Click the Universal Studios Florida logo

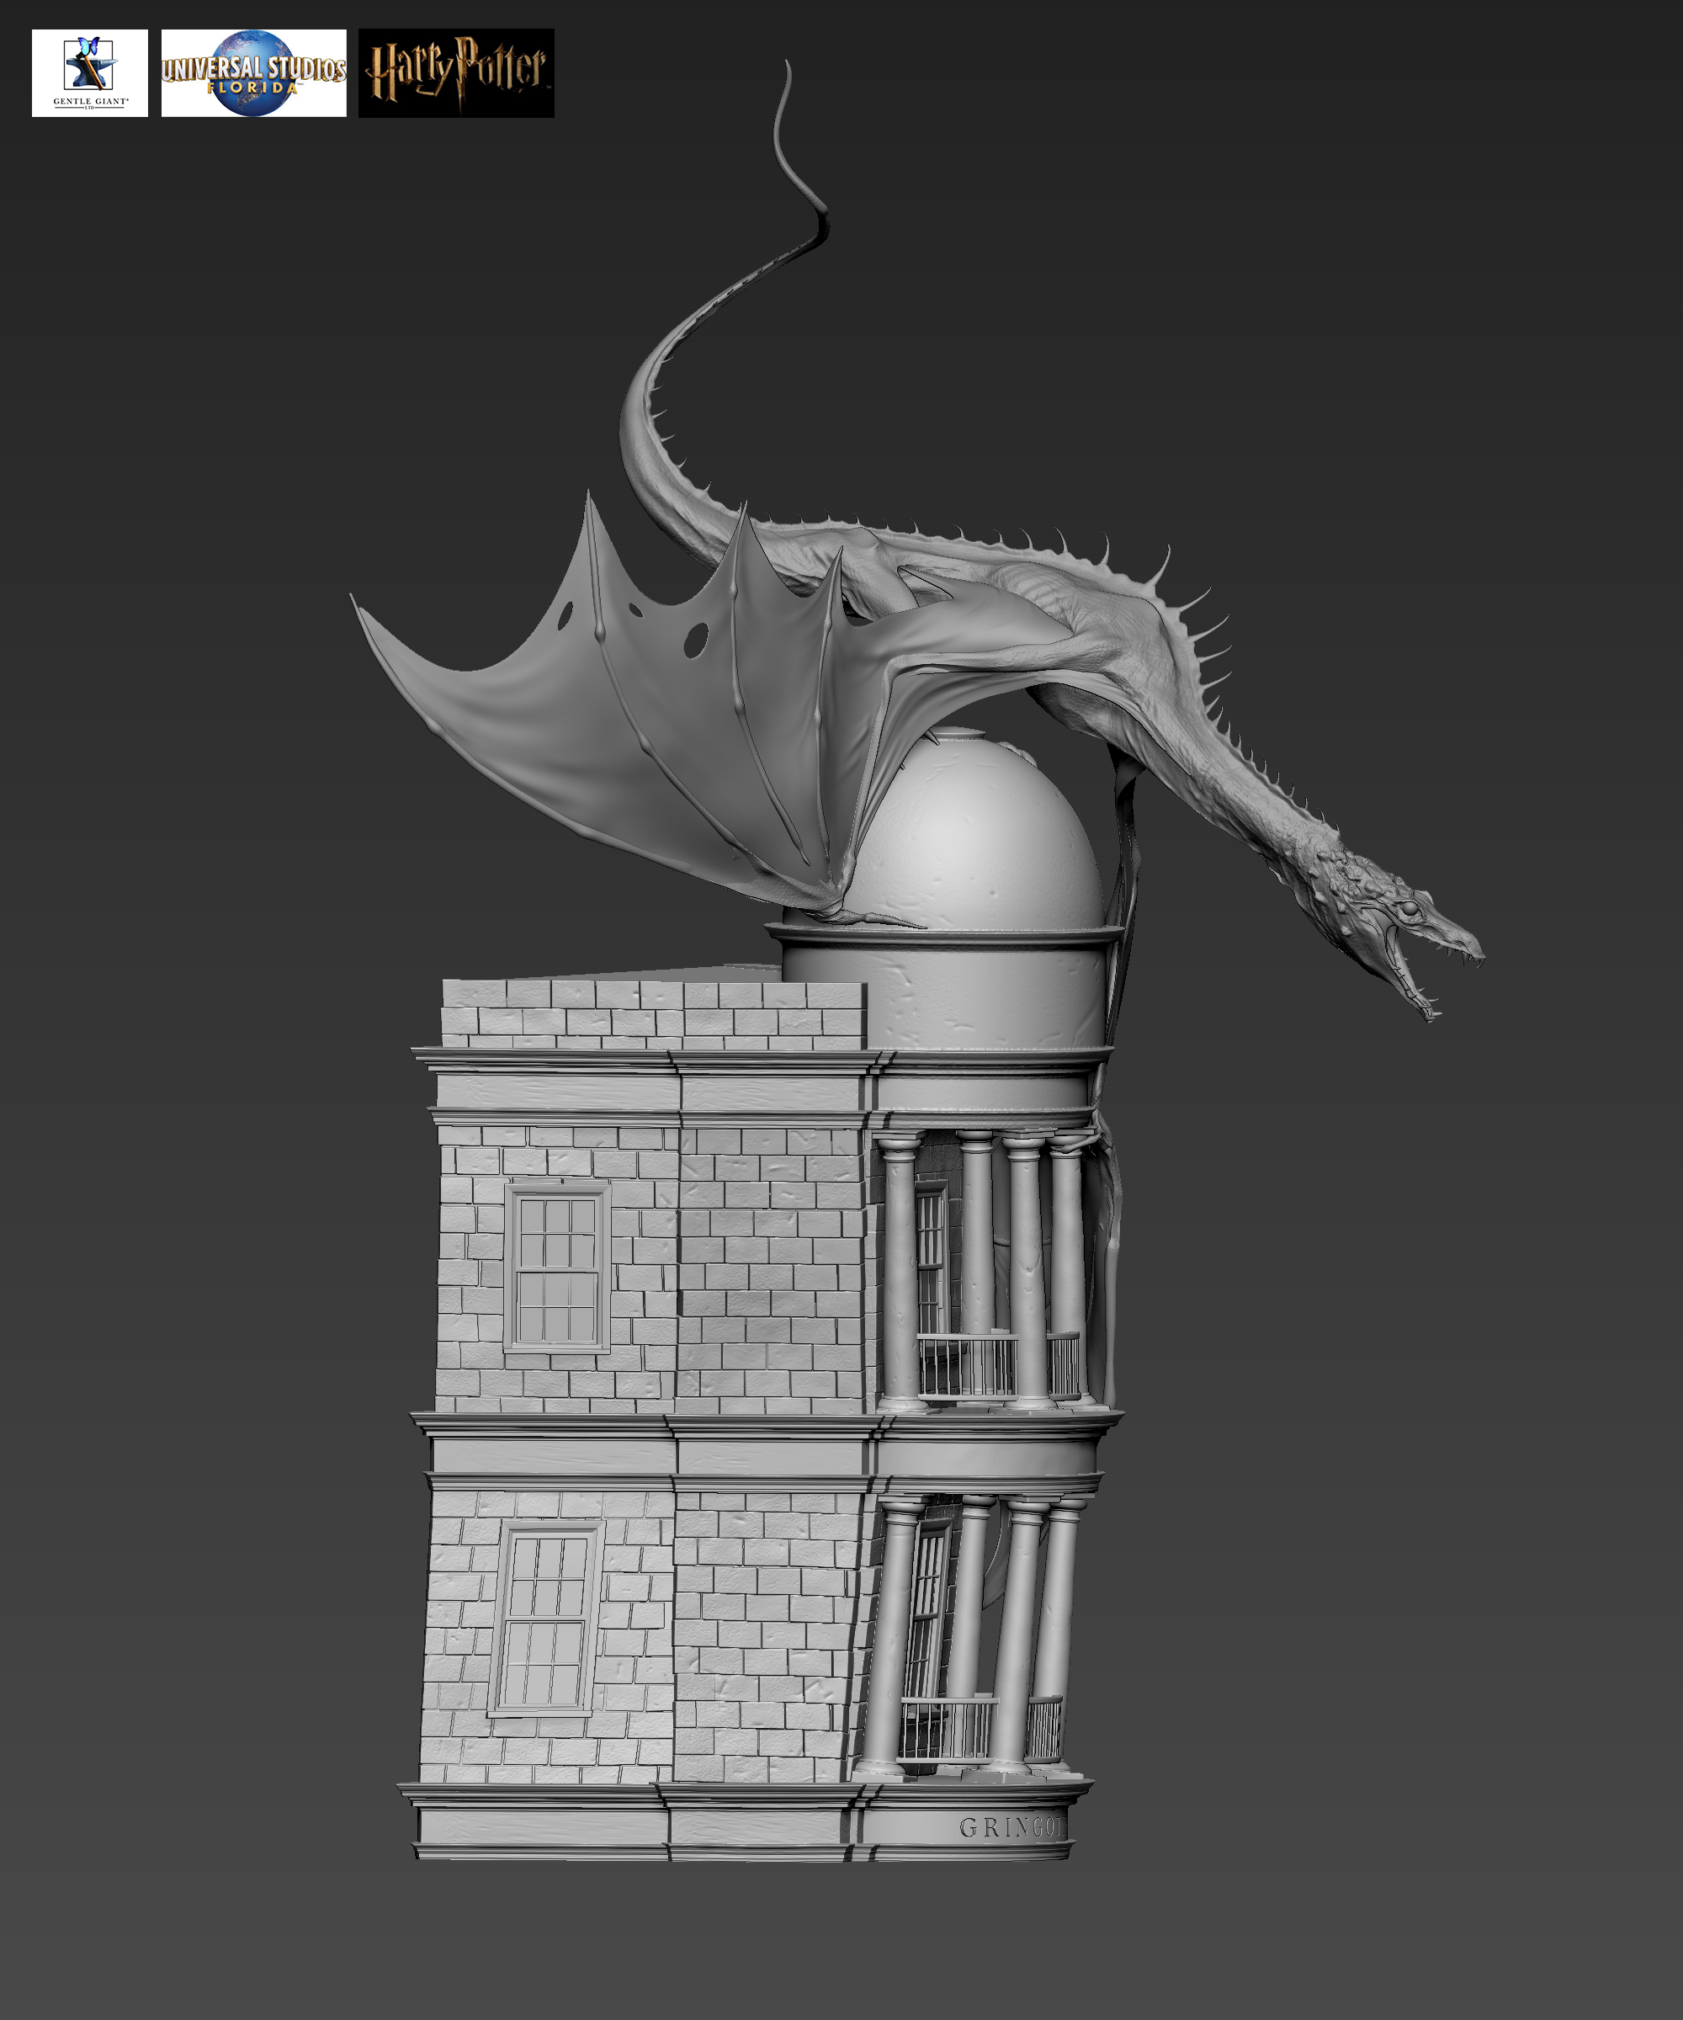pos(254,73)
